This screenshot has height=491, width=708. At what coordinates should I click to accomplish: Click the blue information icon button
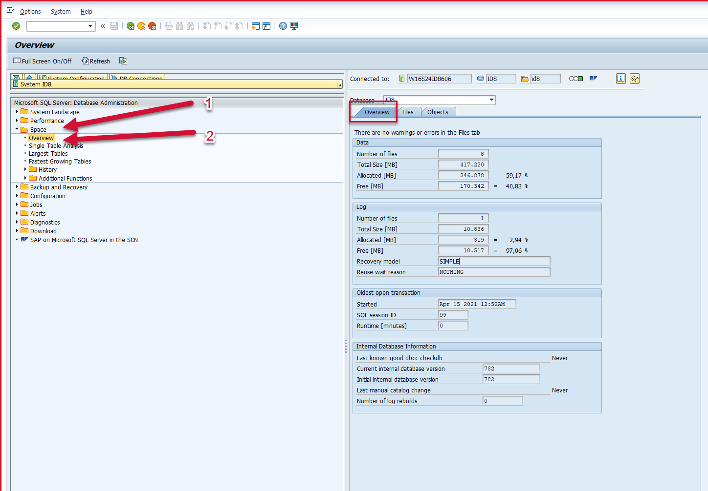[620, 79]
